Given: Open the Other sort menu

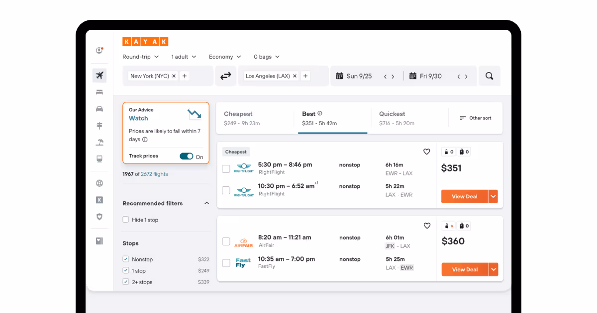Looking at the screenshot, I should 476,118.
